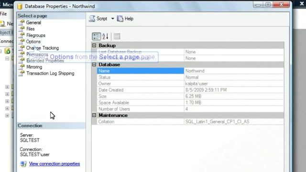Screen dimensions: 306x172
Task: Click the Northwind name value
Action: [195, 71]
